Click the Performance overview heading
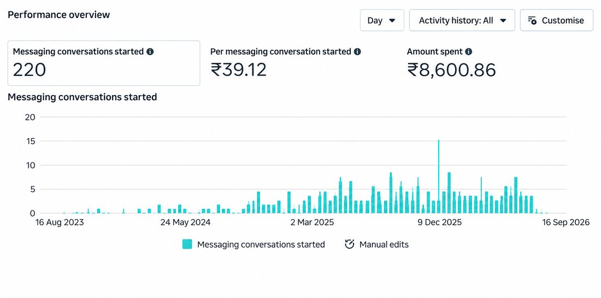Screen dimensions: 601x298 [x=58, y=15]
